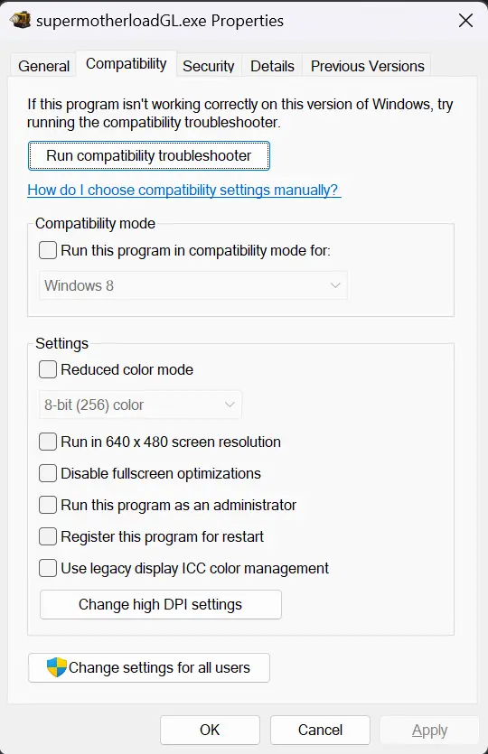Confirm the dialog with OK
Viewport: 488px width, 754px height.
click(210, 730)
